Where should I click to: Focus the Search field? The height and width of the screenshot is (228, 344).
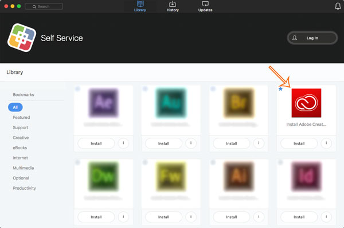click(x=44, y=6)
